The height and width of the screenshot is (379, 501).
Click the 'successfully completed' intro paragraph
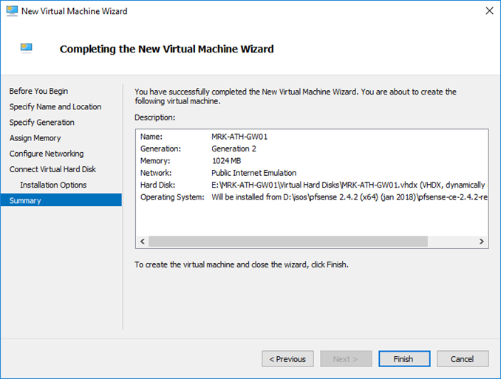[296, 96]
